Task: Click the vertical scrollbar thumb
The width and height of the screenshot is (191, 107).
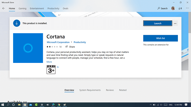Action: [190, 23]
